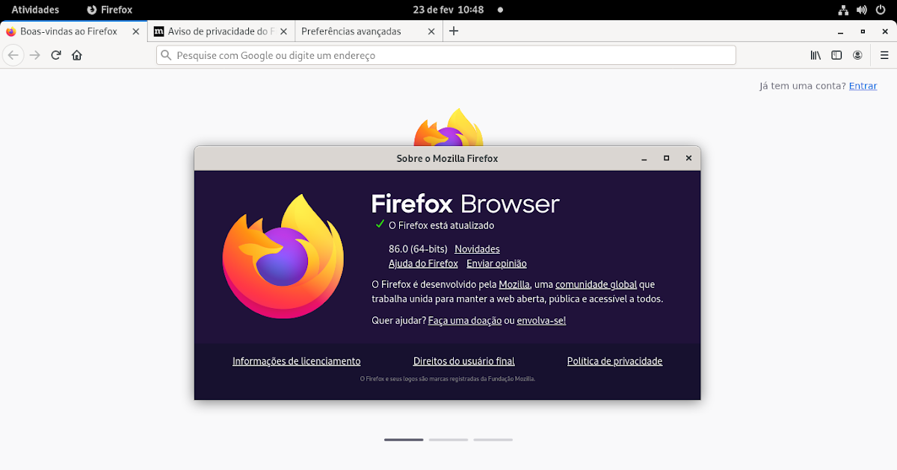Select the second carousel indicator dot
The height and width of the screenshot is (470, 897).
point(448,440)
